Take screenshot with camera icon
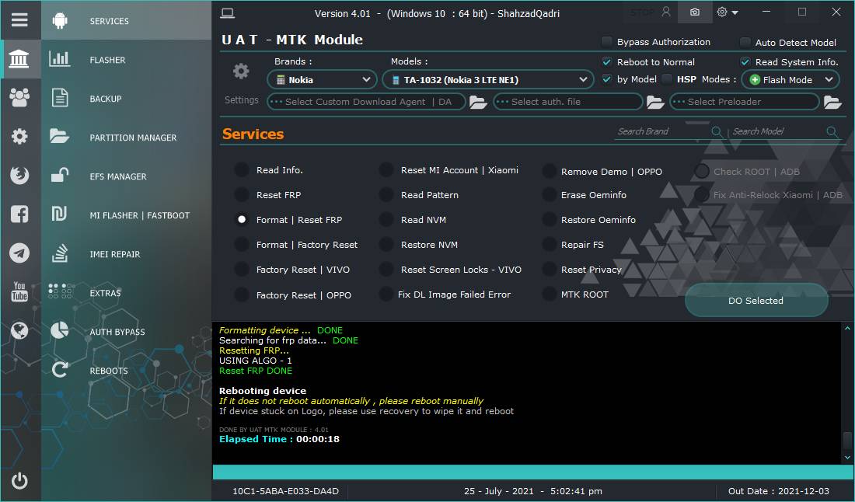 coord(695,12)
